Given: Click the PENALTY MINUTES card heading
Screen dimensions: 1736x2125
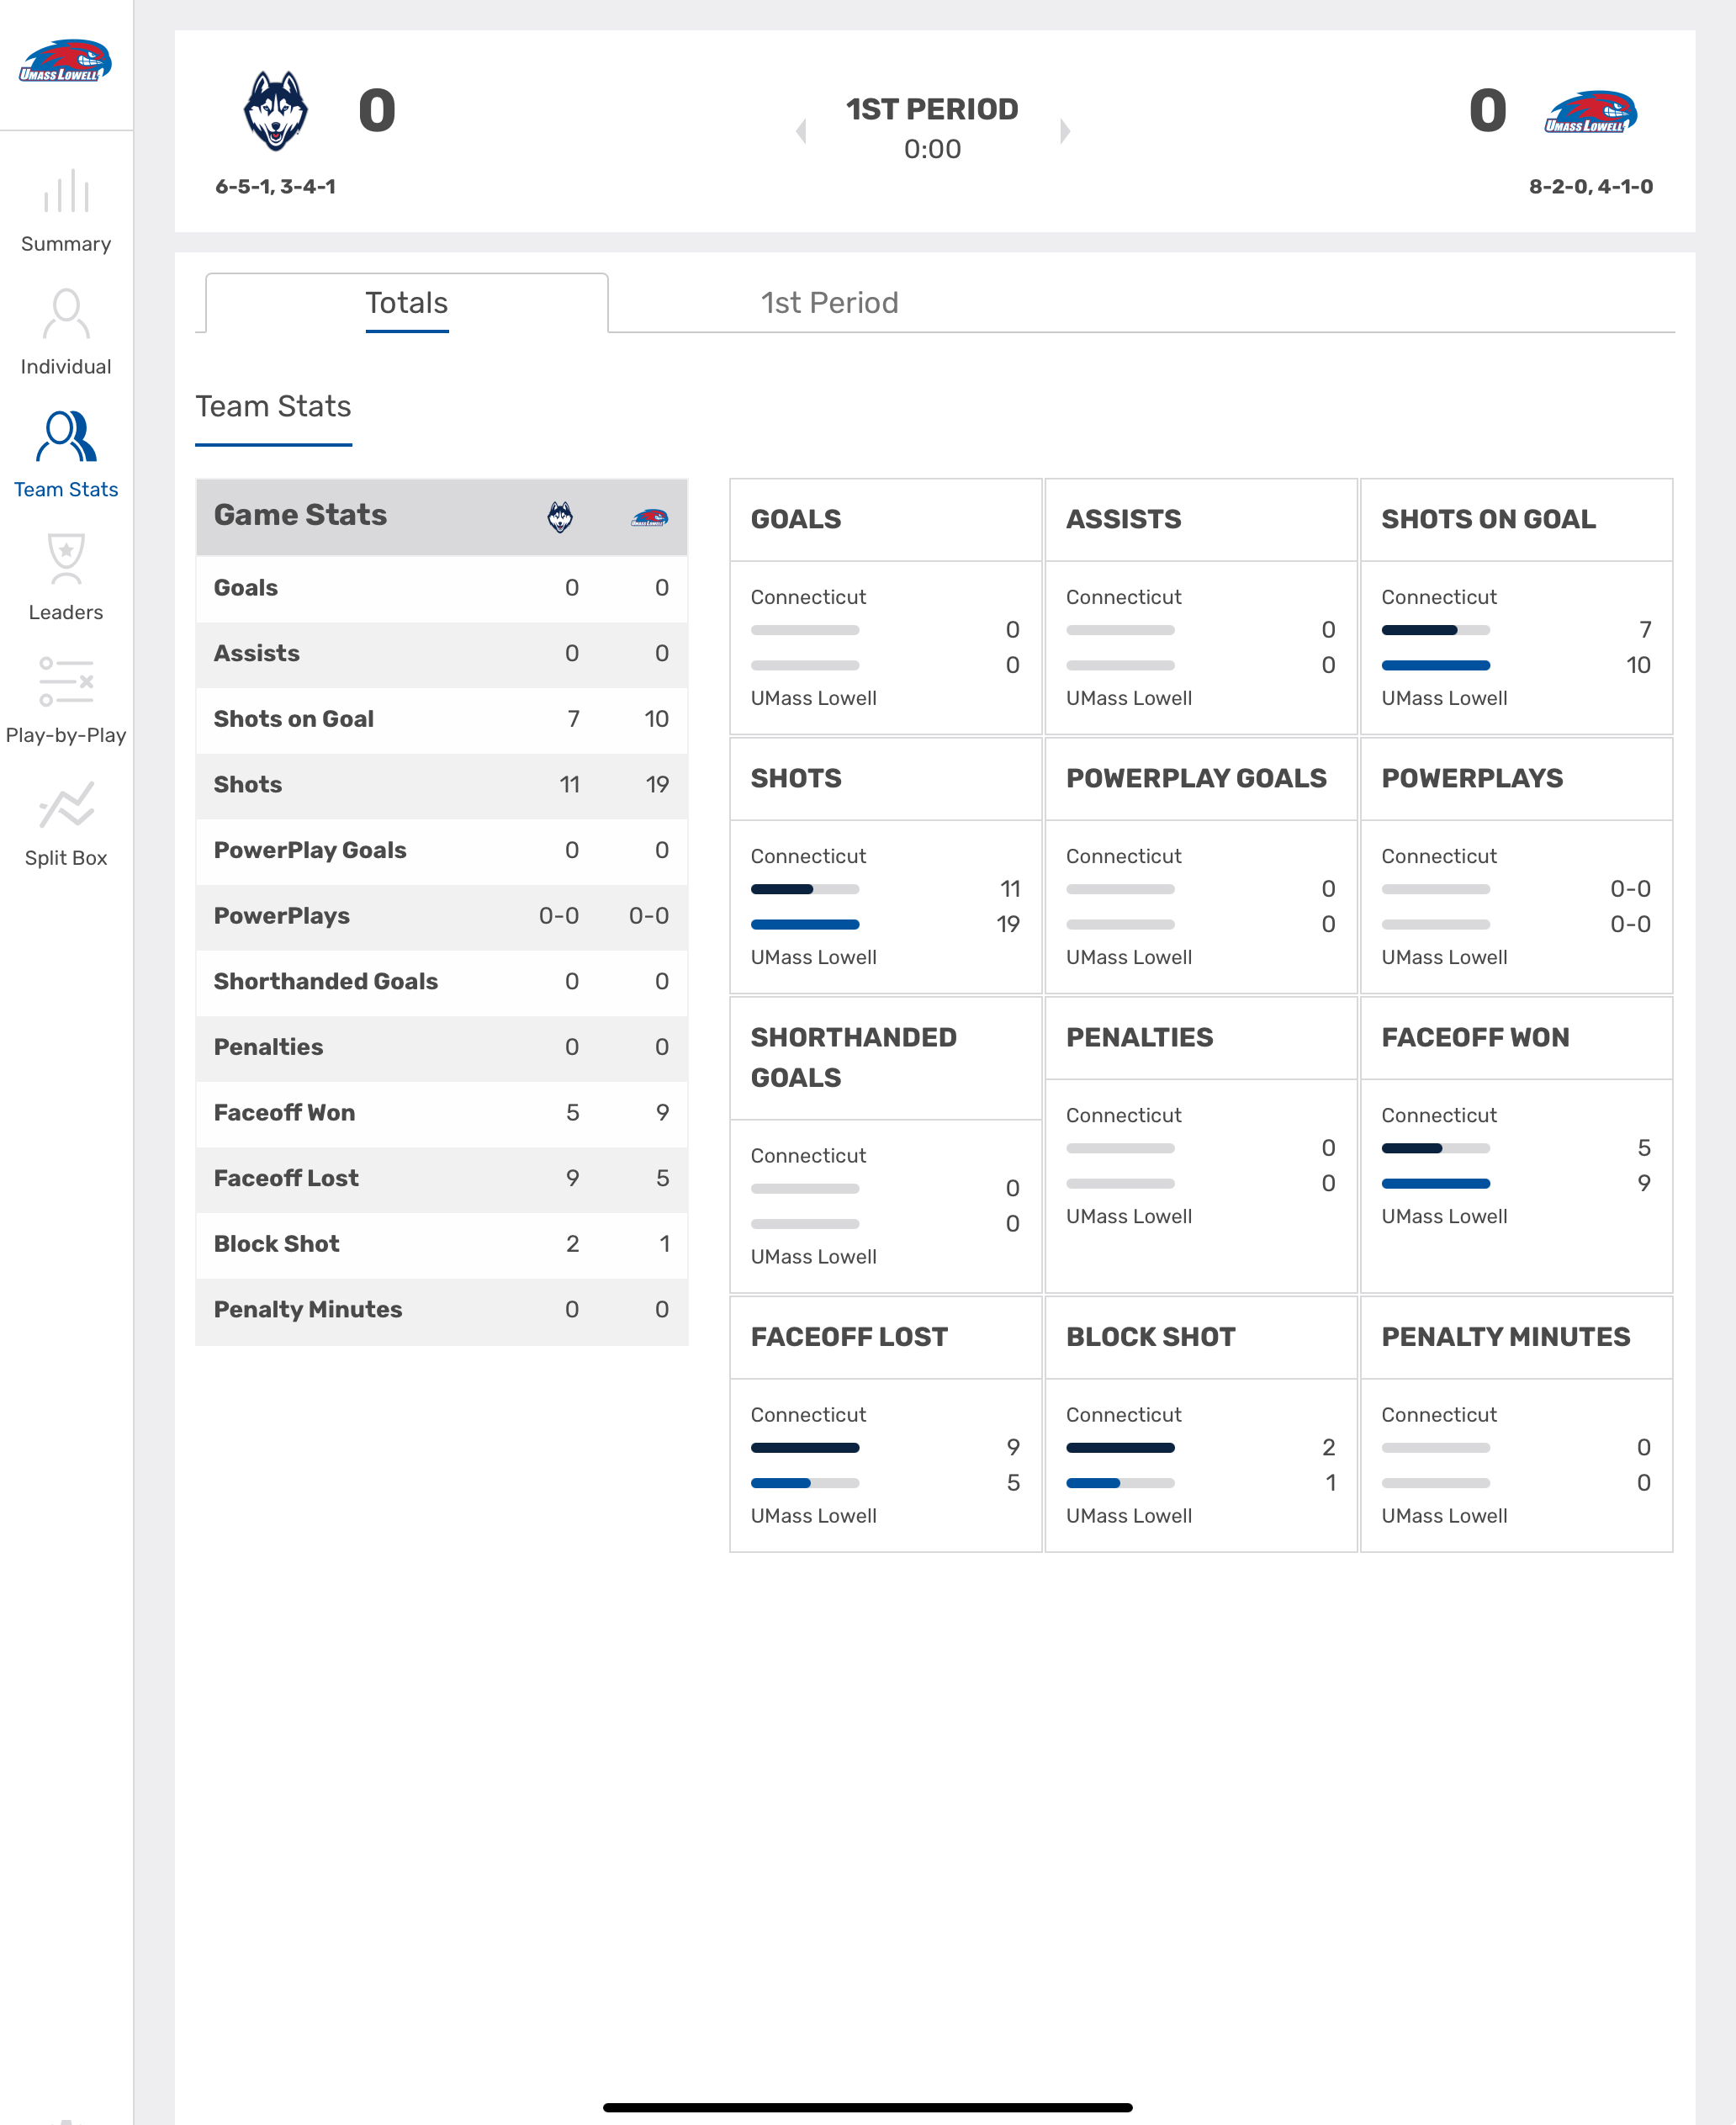Looking at the screenshot, I should pyautogui.click(x=1505, y=1337).
